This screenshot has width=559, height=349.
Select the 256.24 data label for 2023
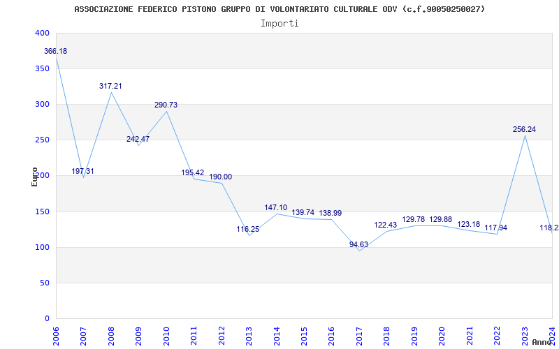pyautogui.click(x=525, y=129)
